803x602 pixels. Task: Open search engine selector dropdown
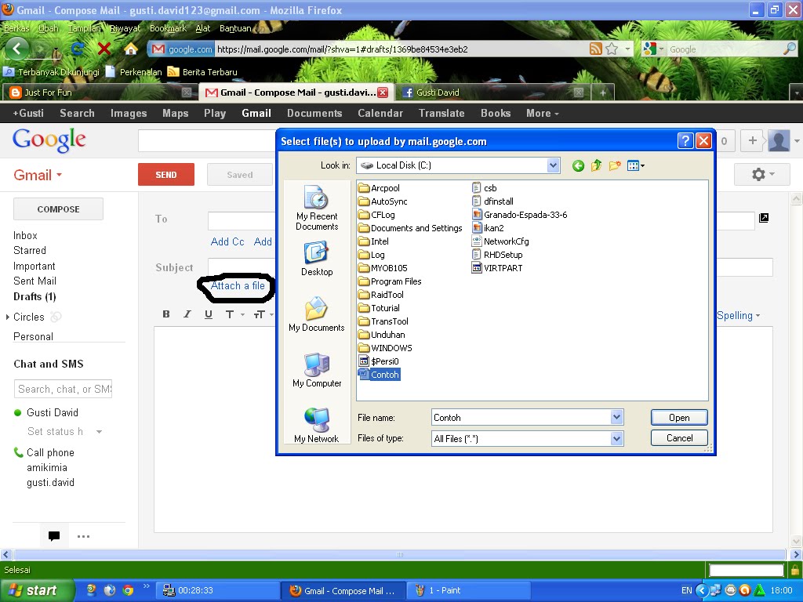click(x=654, y=49)
